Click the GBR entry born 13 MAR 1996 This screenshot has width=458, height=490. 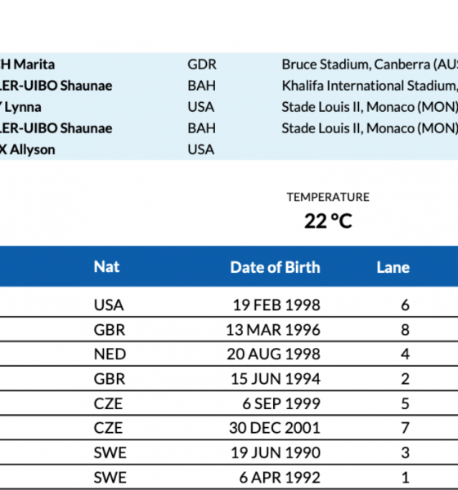pos(110,330)
